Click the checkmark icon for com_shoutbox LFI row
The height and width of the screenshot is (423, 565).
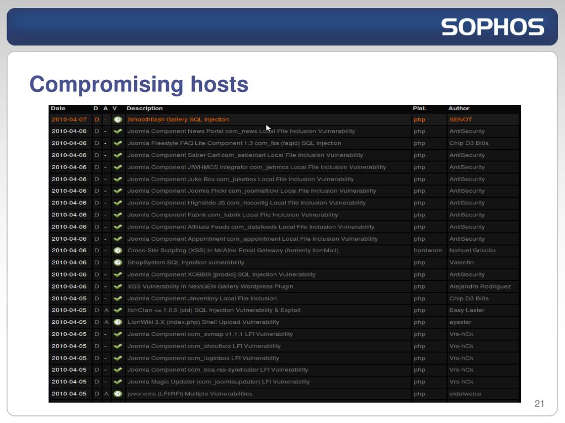118,346
